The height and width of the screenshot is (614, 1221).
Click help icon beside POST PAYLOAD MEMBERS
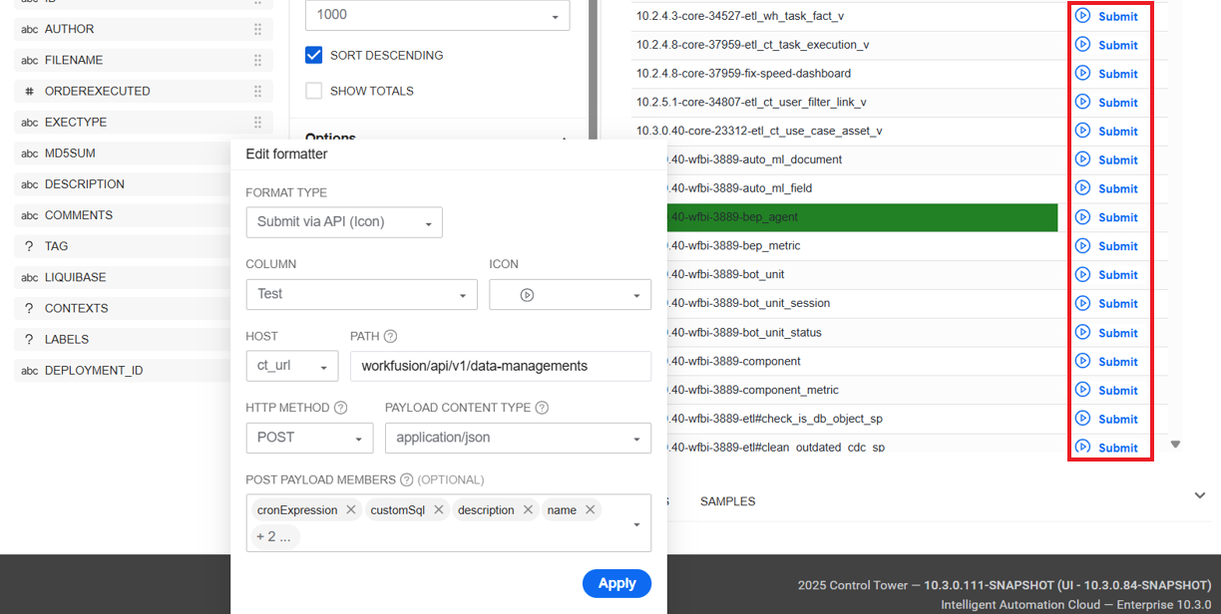pyautogui.click(x=406, y=479)
